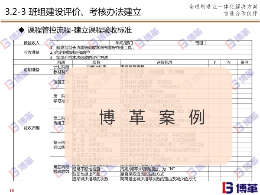Select the 备注 column header
260x195 pixels.
coord(244,63)
